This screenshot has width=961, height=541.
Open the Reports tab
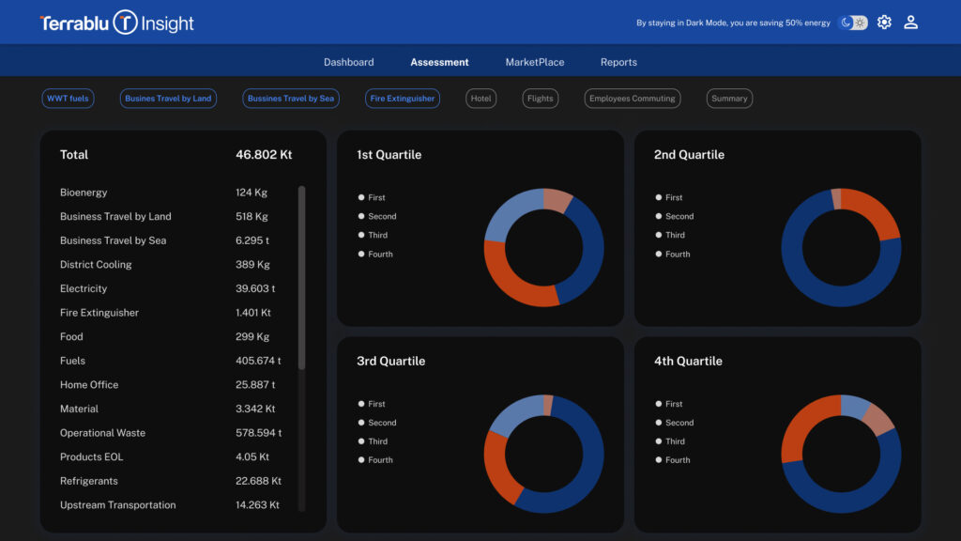618,62
